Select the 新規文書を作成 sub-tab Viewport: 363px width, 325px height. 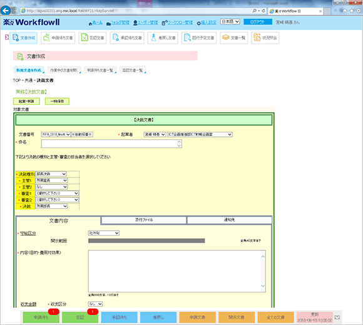(28, 70)
